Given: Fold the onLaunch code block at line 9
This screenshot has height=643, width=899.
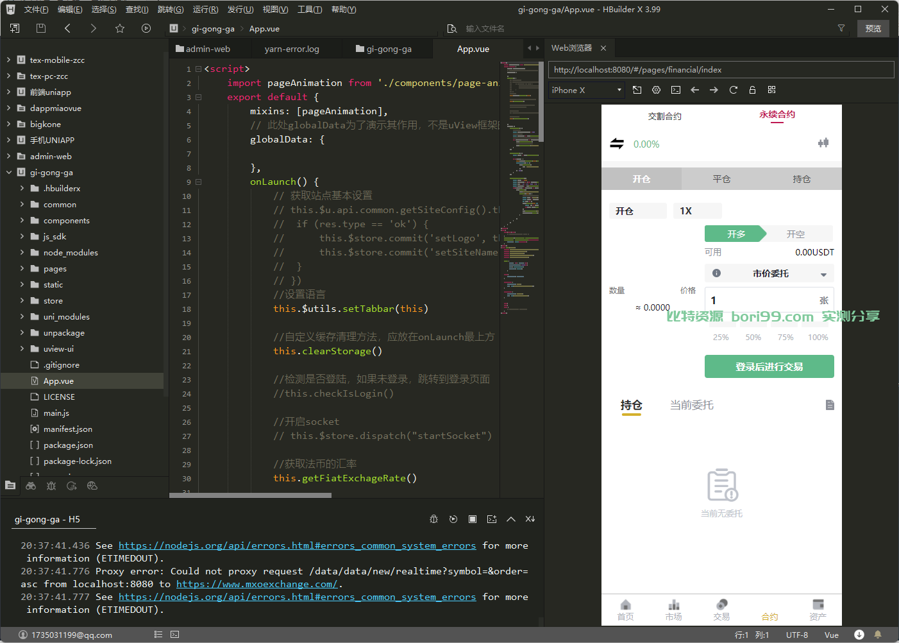Looking at the screenshot, I should 199,182.
